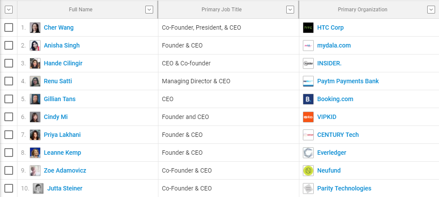Click Leanne Kemp's profile thumbnail

point(35,153)
